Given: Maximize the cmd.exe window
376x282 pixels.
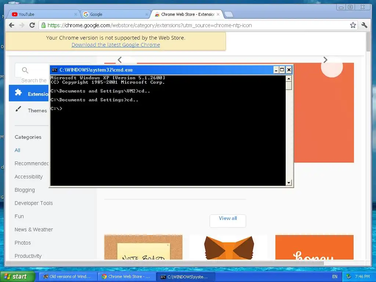Looking at the screenshot, I should click(282, 70).
